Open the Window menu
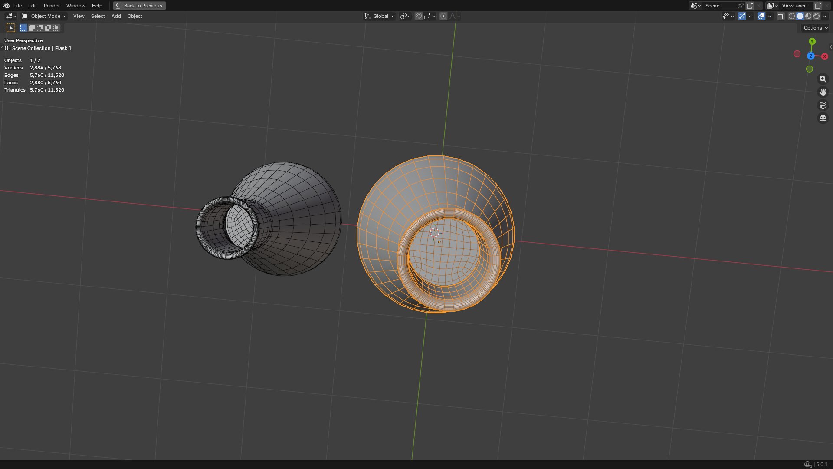The width and height of the screenshot is (833, 469). tap(75, 6)
